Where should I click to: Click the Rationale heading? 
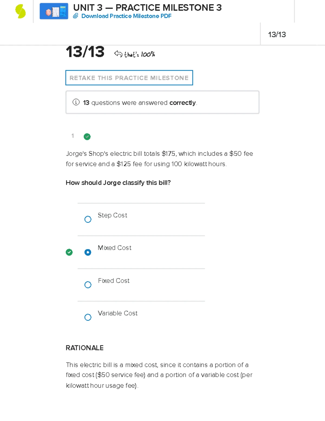(x=84, y=348)
